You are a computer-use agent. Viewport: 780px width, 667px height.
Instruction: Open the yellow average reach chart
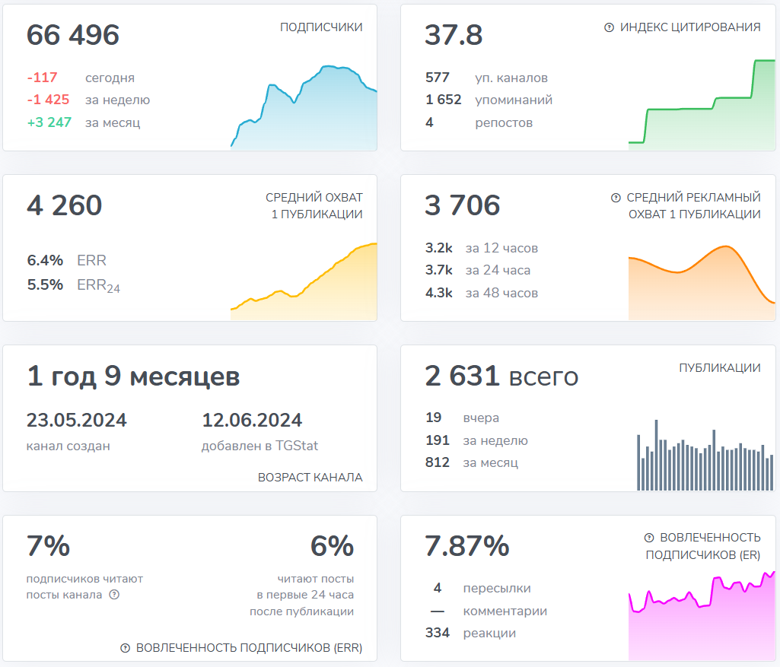[x=304, y=283]
